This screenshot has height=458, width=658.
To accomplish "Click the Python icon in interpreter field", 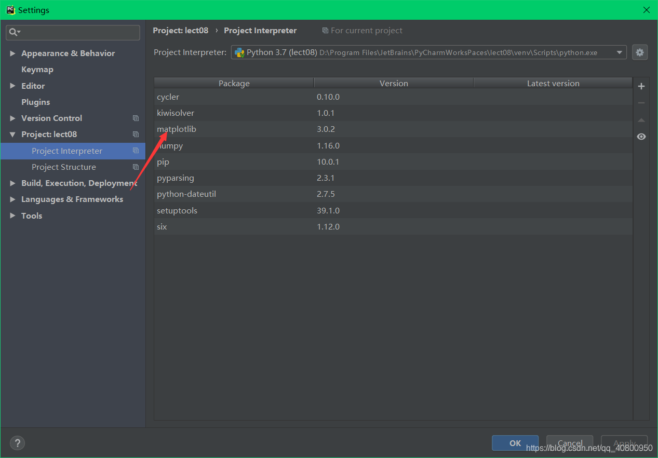I will (239, 52).
